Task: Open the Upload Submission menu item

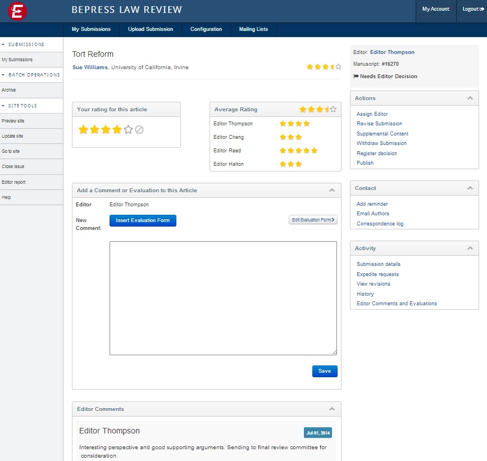Action: click(151, 29)
